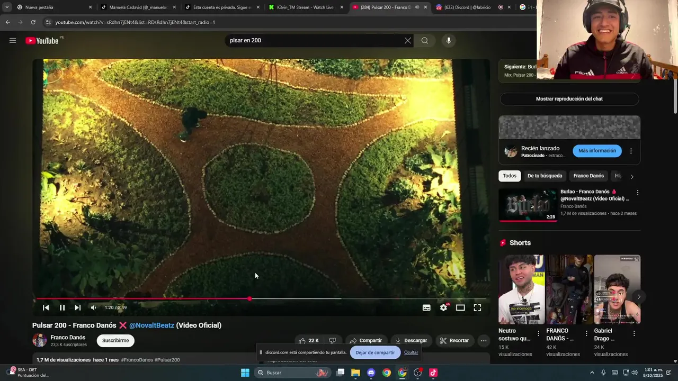Open the YouTube guide hamburger menu
The height and width of the screenshot is (381, 678).
pos(13,40)
